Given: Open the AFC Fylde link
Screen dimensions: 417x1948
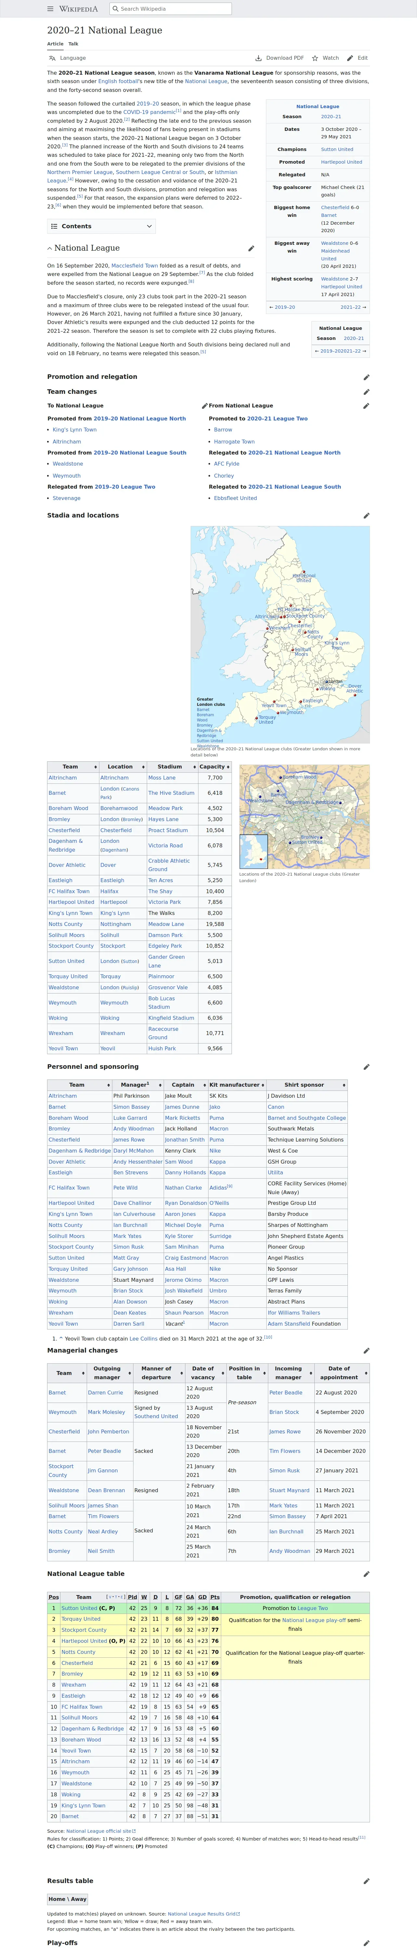Looking at the screenshot, I should [x=226, y=464].
